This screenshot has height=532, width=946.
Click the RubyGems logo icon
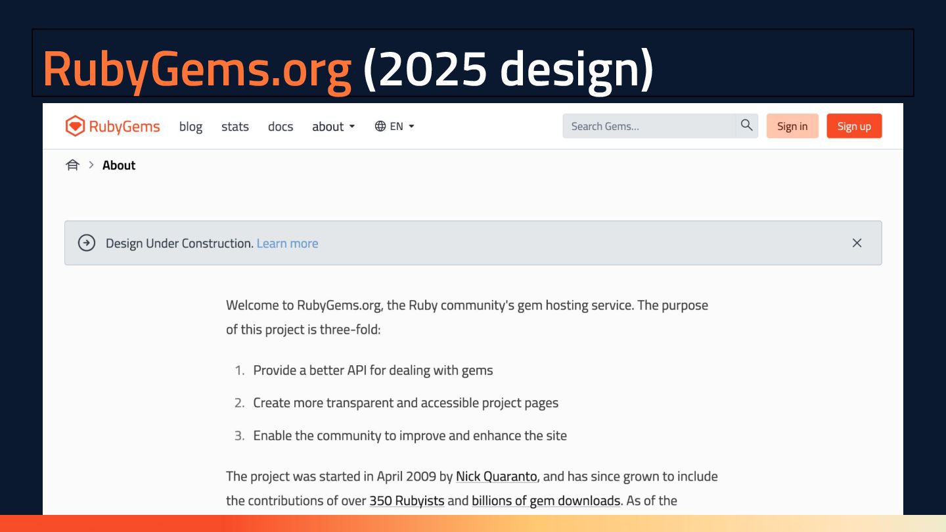pos(76,126)
